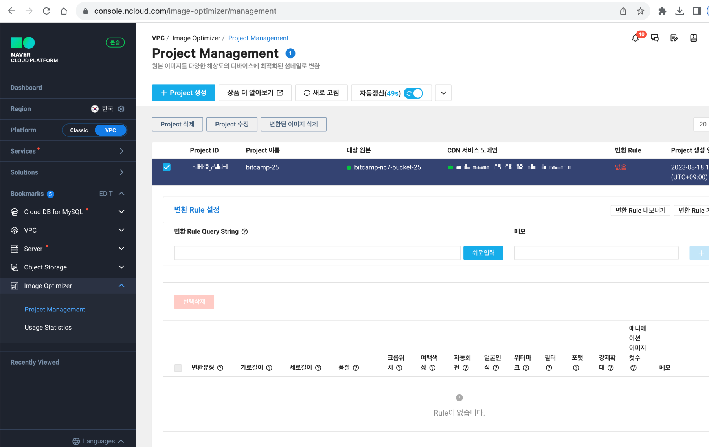Open Dashboard in sidebar
Image resolution: width=709 pixels, height=447 pixels.
(26, 88)
